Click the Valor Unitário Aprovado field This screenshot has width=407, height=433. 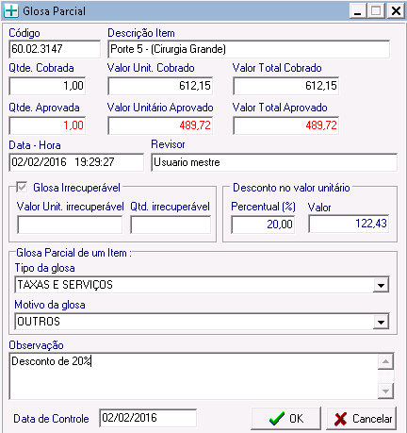tap(160, 125)
